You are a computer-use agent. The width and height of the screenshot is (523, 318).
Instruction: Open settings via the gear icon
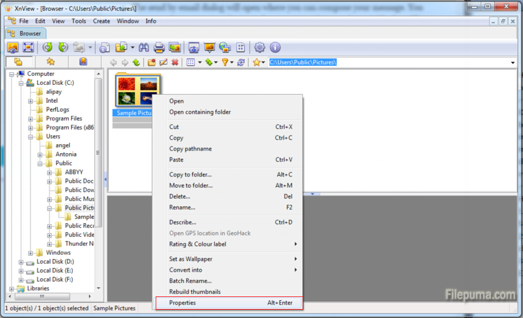click(x=260, y=47)
